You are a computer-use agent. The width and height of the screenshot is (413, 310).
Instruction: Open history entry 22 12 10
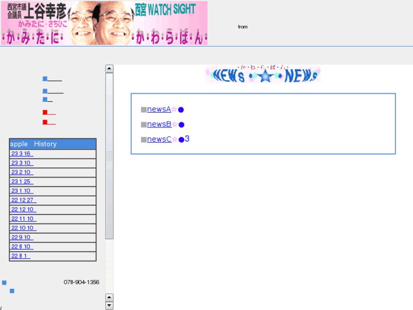click(x=24, y=209)
